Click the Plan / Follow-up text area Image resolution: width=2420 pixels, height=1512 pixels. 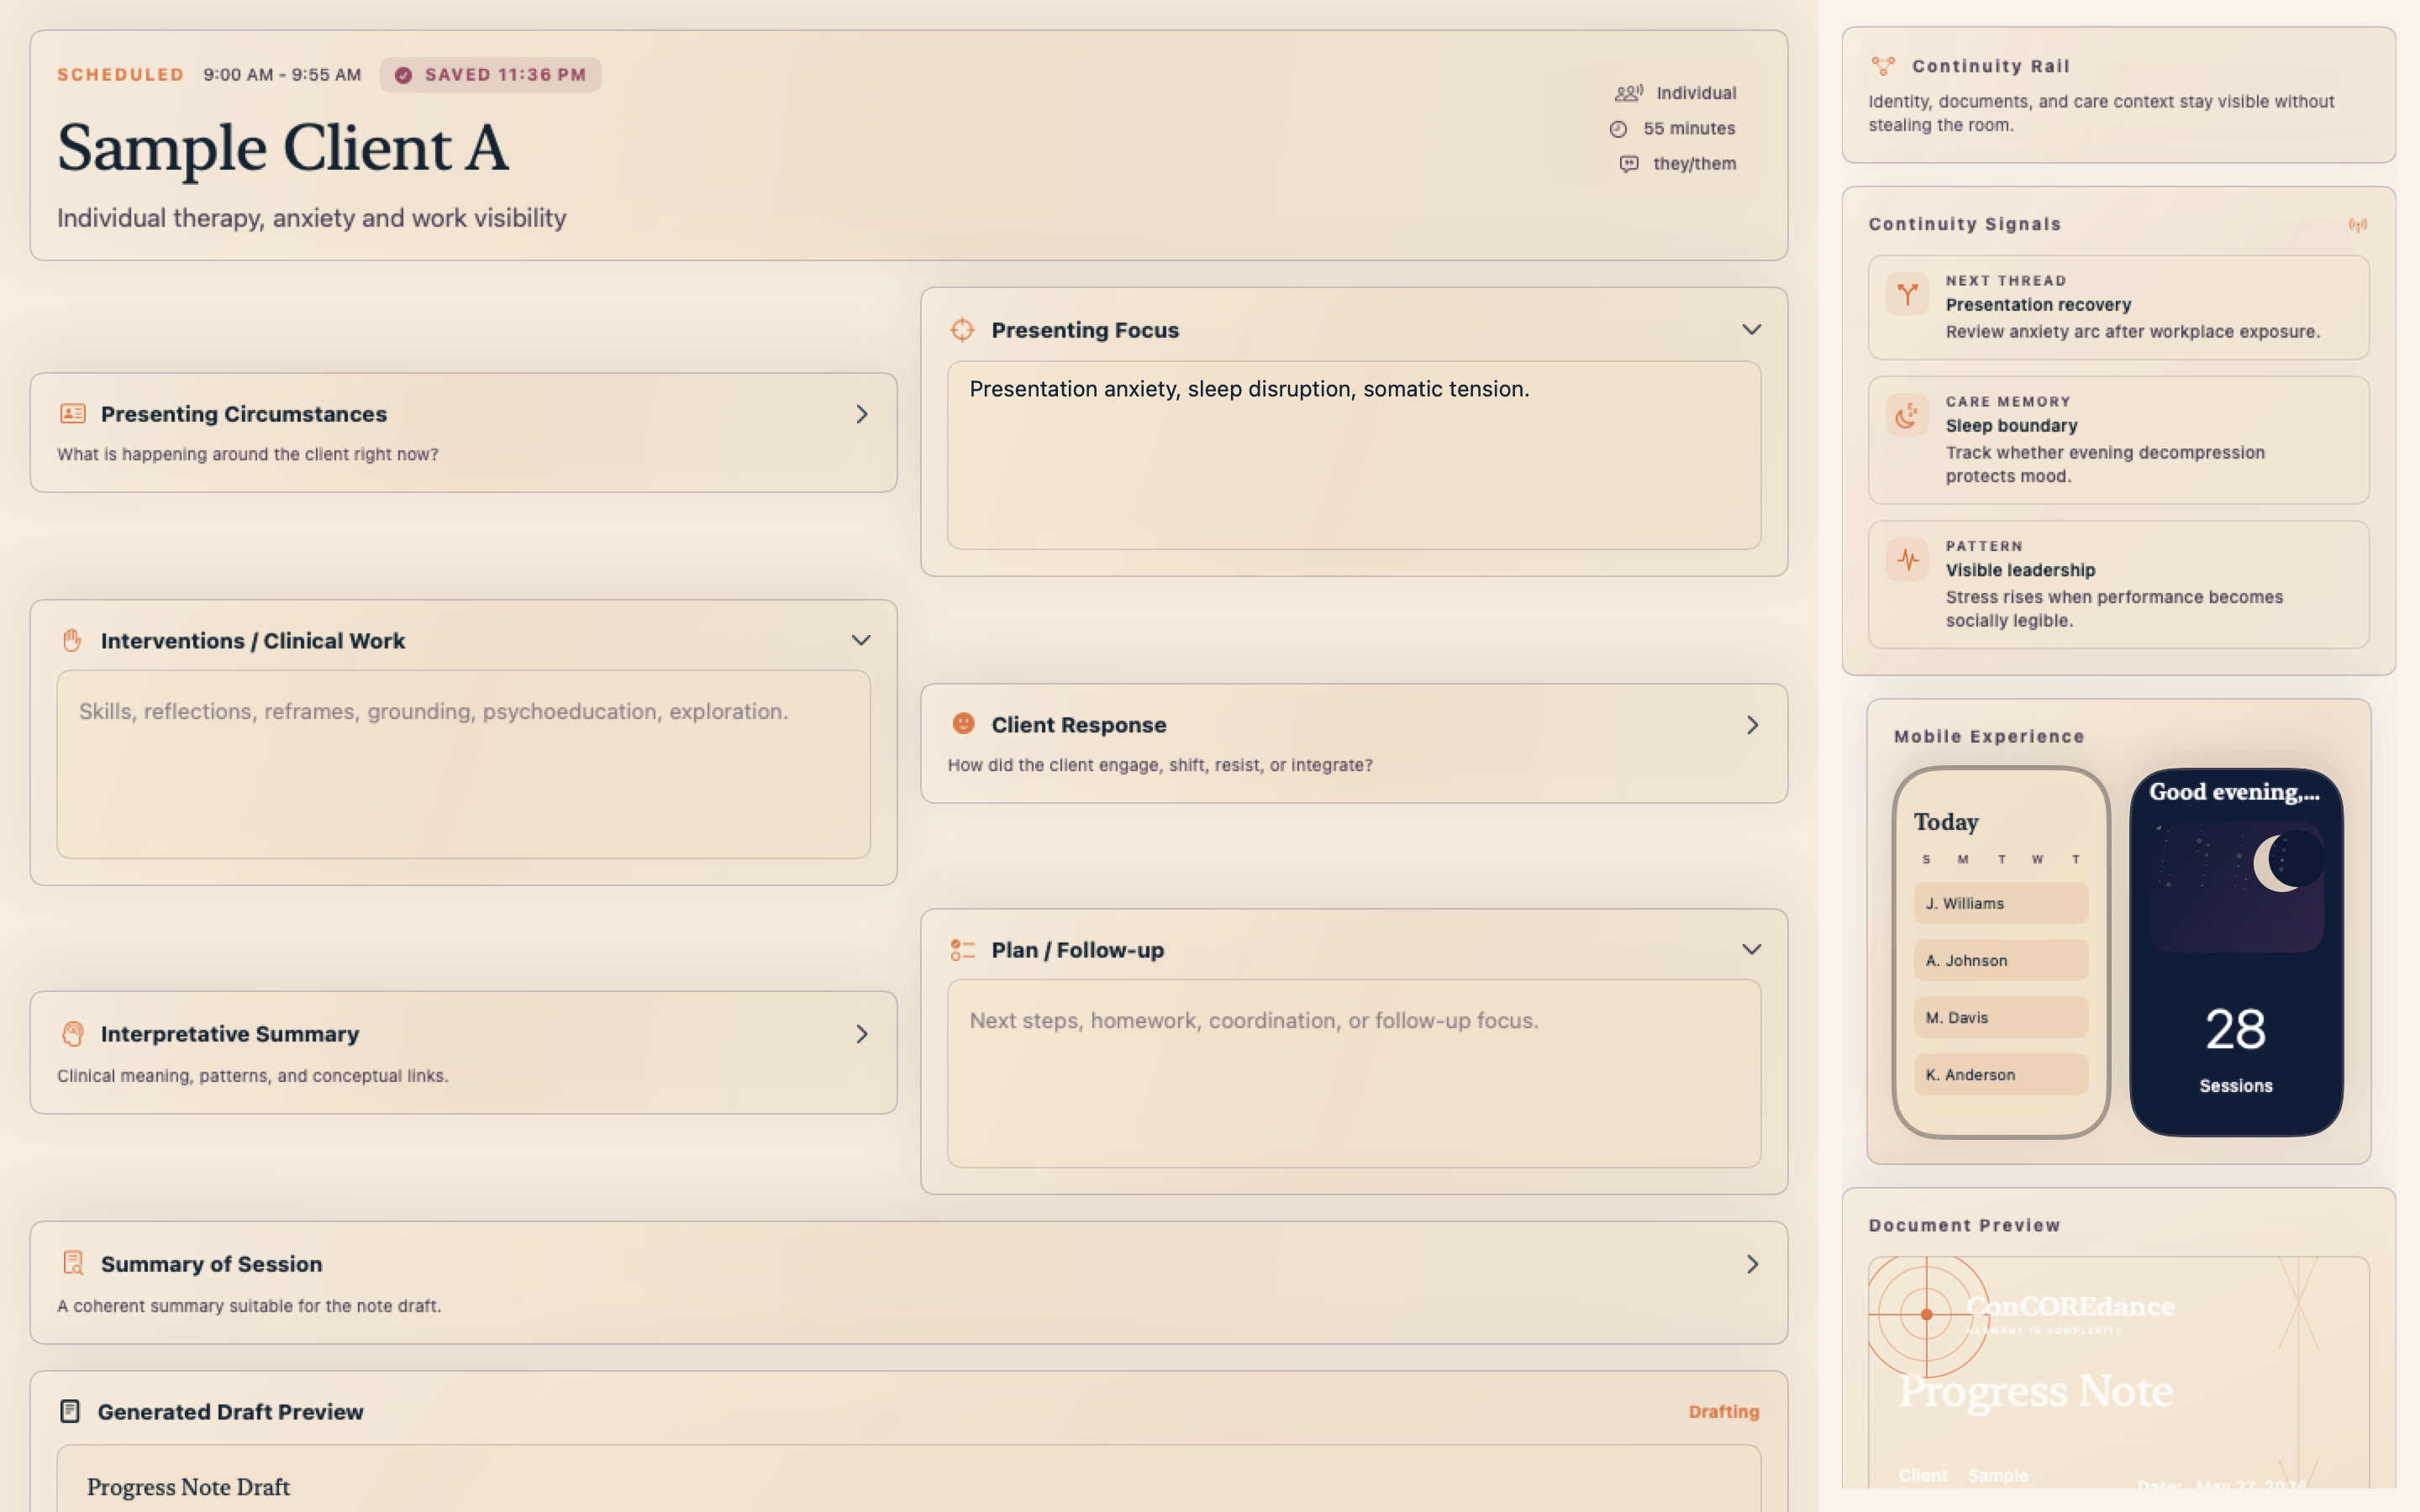point(1354,1073)
